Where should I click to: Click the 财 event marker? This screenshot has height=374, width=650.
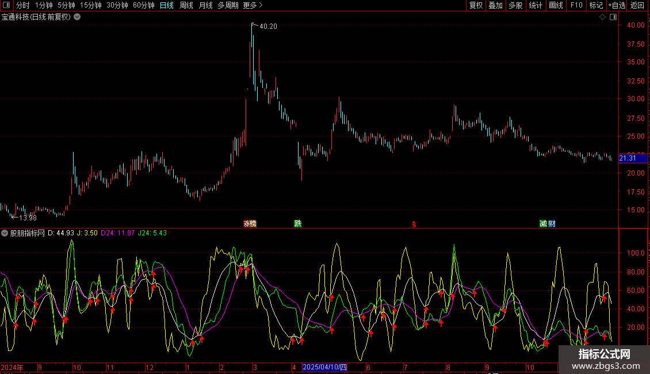click(552, 224)
